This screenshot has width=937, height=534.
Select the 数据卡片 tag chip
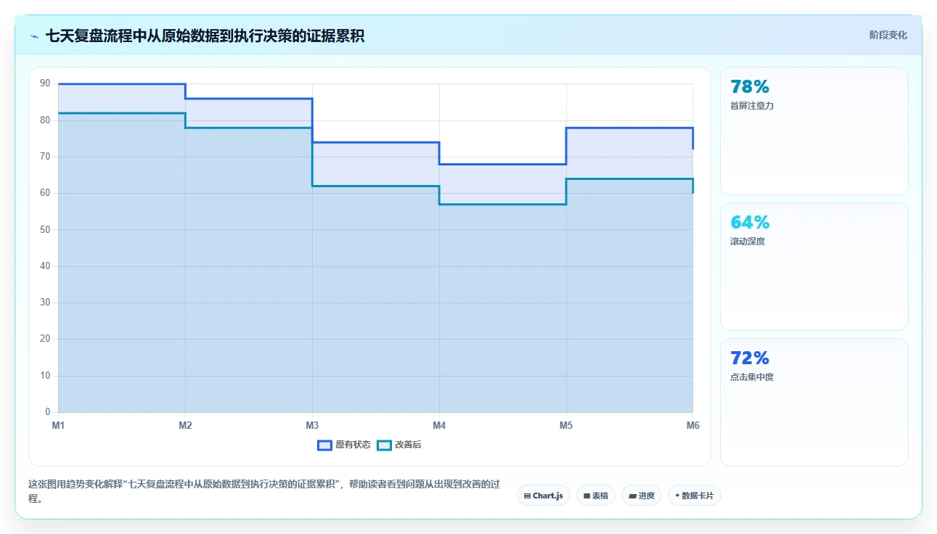[x=694, y=496]
